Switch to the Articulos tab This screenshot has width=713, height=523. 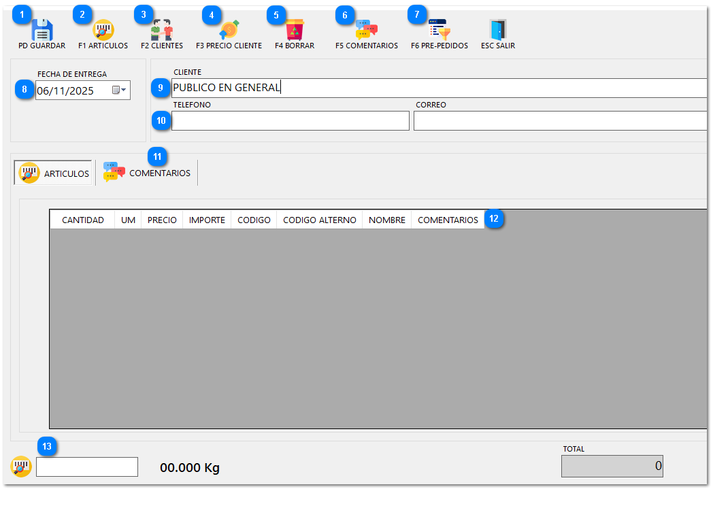tap(54, 173)
